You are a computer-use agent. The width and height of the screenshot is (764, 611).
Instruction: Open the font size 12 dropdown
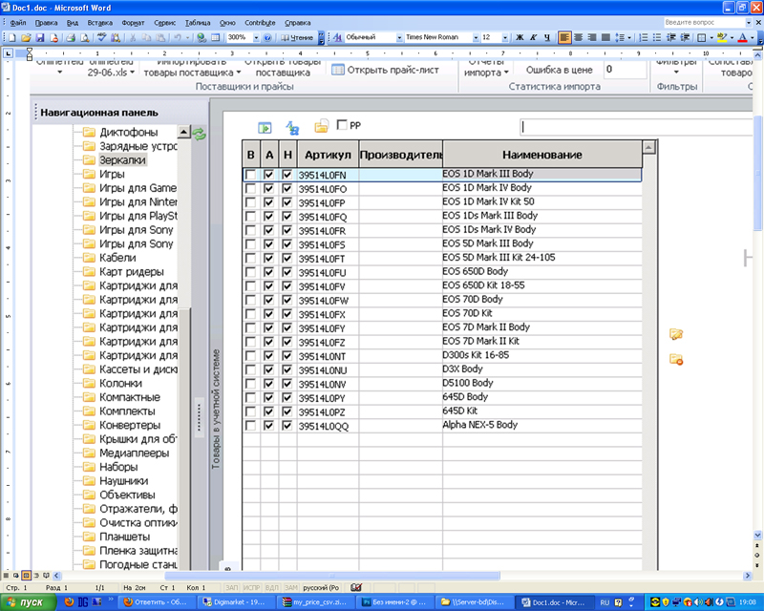(505, 37)
